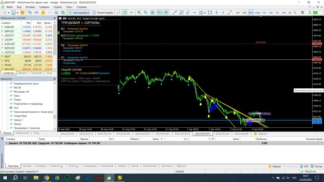Click Navigator scrollbar up arrow

55,83
